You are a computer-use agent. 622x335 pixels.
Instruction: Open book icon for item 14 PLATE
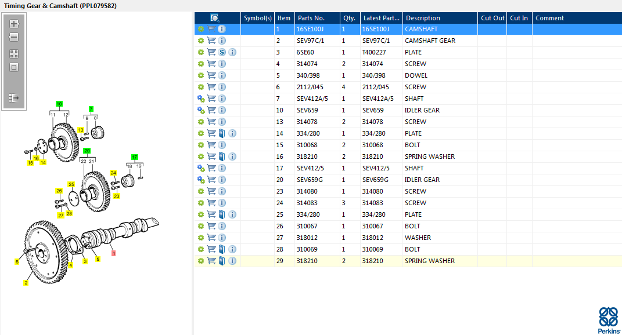point(222,133)
